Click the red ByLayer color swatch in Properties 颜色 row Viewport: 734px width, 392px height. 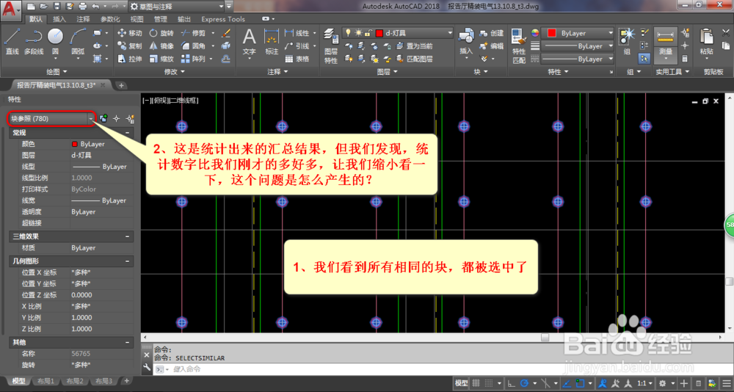(x=74, y=145)
